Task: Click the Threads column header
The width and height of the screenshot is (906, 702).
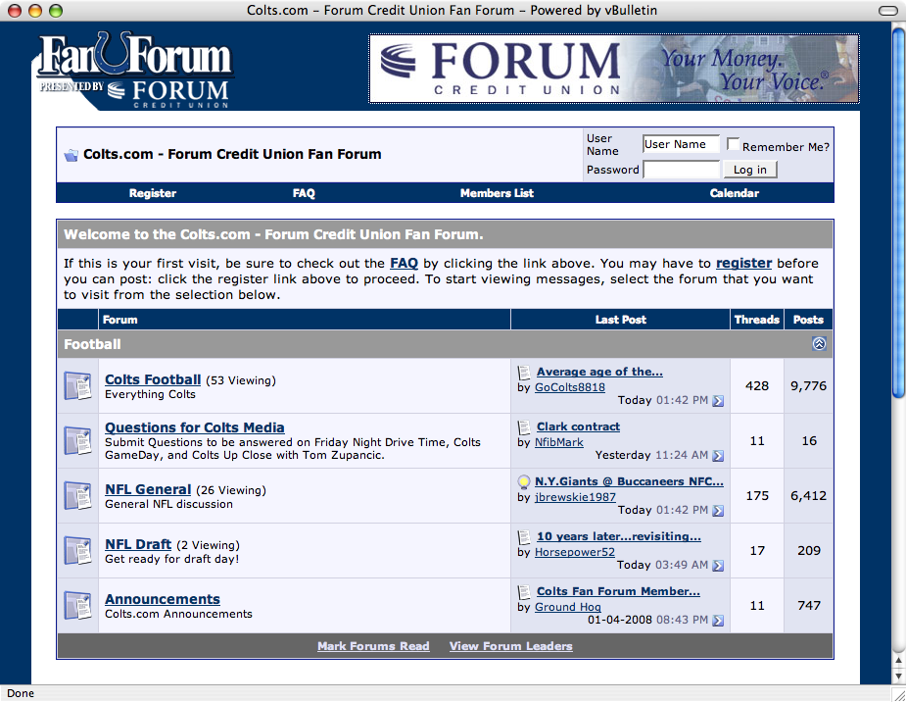Action: (x=756, y=320)
